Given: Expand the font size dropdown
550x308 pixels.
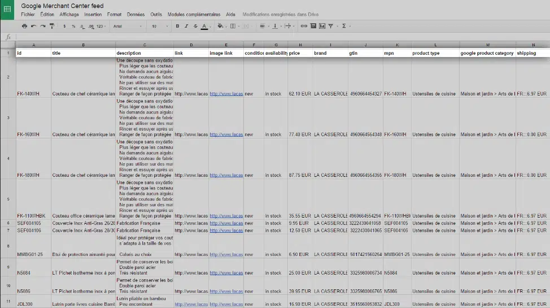Looking at the screenshot, I should click(x=160, y=26).
